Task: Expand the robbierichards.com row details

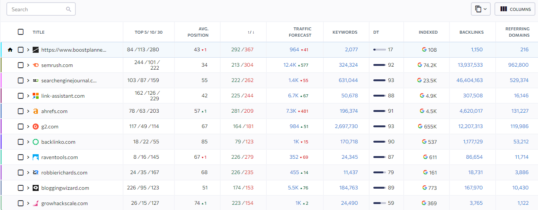Action: [x=28, y=173]
